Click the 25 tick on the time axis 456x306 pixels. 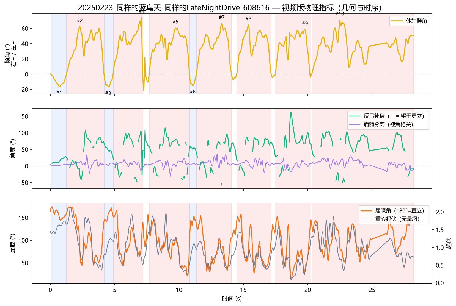[x=372, y=290]
